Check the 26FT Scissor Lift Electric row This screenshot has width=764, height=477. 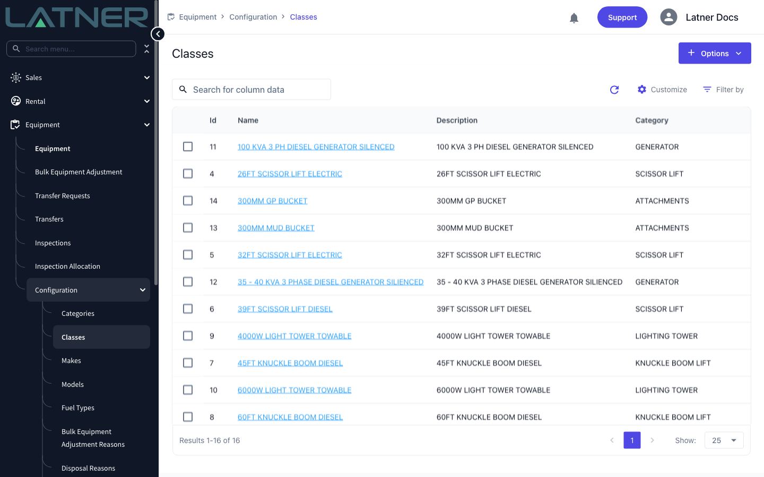click(188, 173)
